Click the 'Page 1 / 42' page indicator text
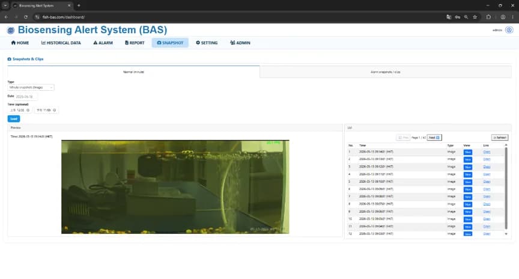Image resolution: width=519 pixels, height=279 pixels. point(419,138)
